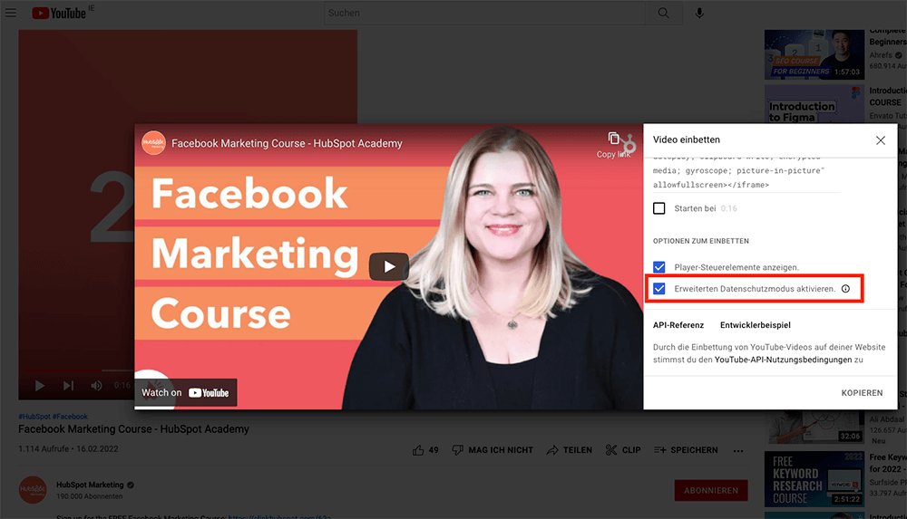This screenshot has width=907, height=519.
Task: Select the iframe embed code text
Action: (x=746, y=171)
